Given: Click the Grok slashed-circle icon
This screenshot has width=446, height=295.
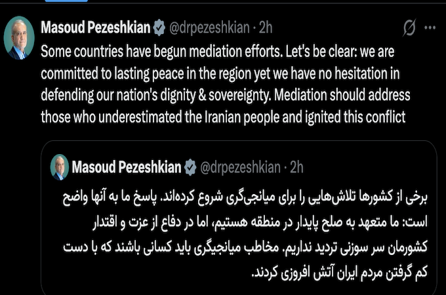Looking at the screenshot, I should pos(407,29).
